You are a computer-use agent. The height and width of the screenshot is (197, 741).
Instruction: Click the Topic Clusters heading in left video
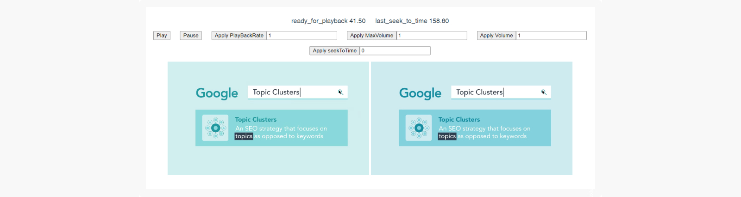point(256,119)
